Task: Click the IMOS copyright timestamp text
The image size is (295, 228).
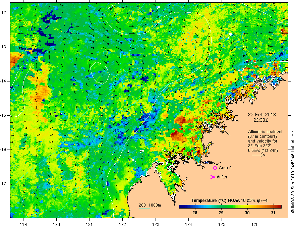Action: (x=293, y=172)
